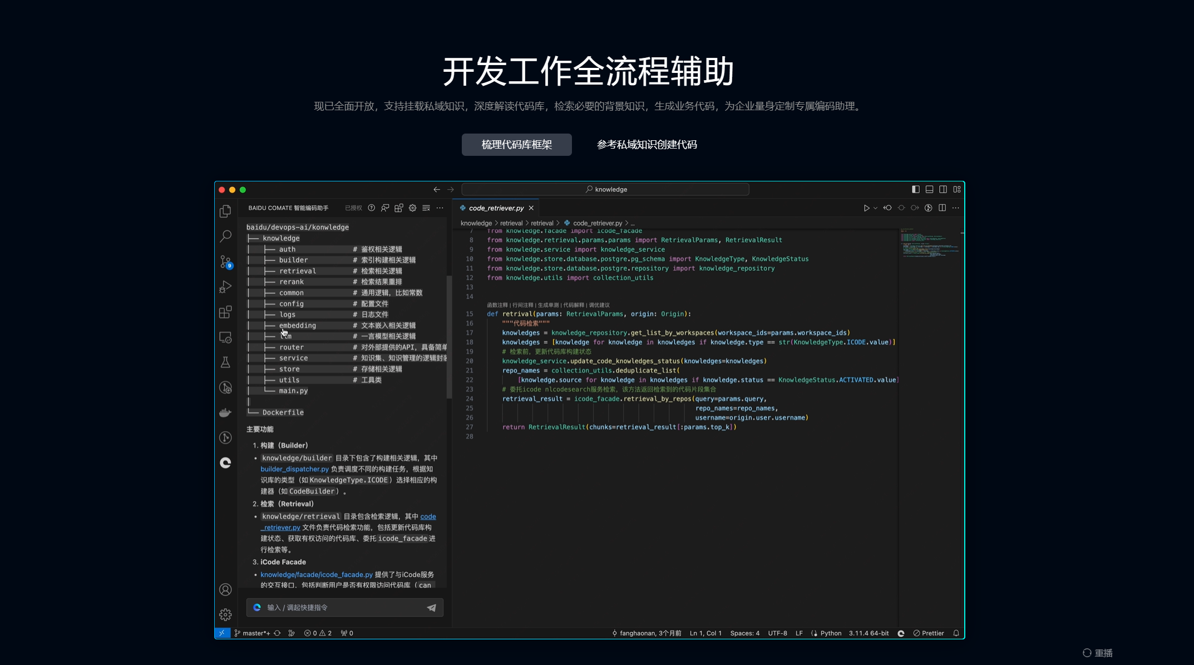The image size is (1194, 665).
Task: Open Source Control view with badge
Action: tap(225, 262)
